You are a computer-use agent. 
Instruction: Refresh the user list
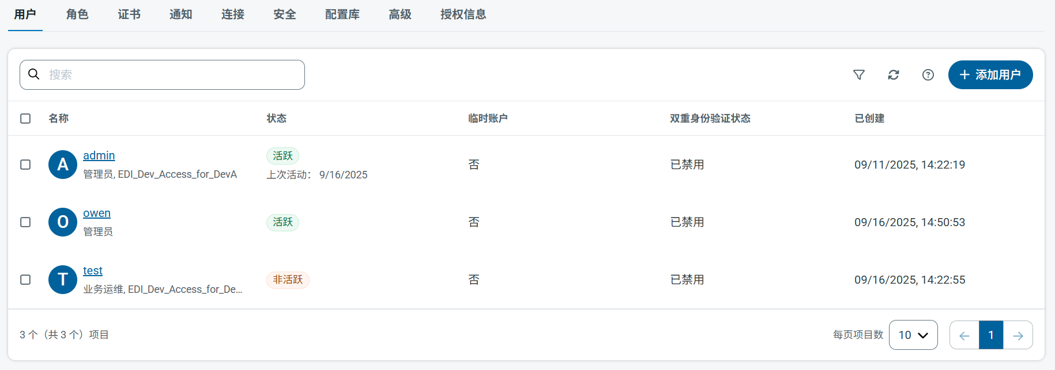tap(894, 75)
